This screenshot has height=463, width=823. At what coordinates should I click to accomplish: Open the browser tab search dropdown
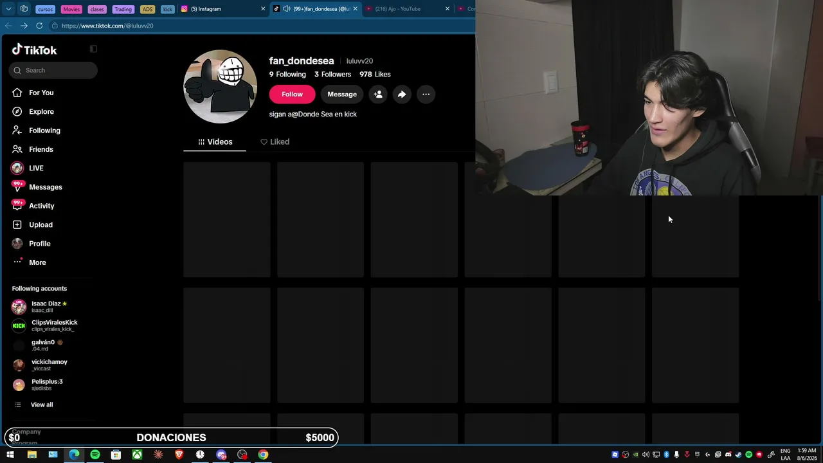tap(7, 8)
